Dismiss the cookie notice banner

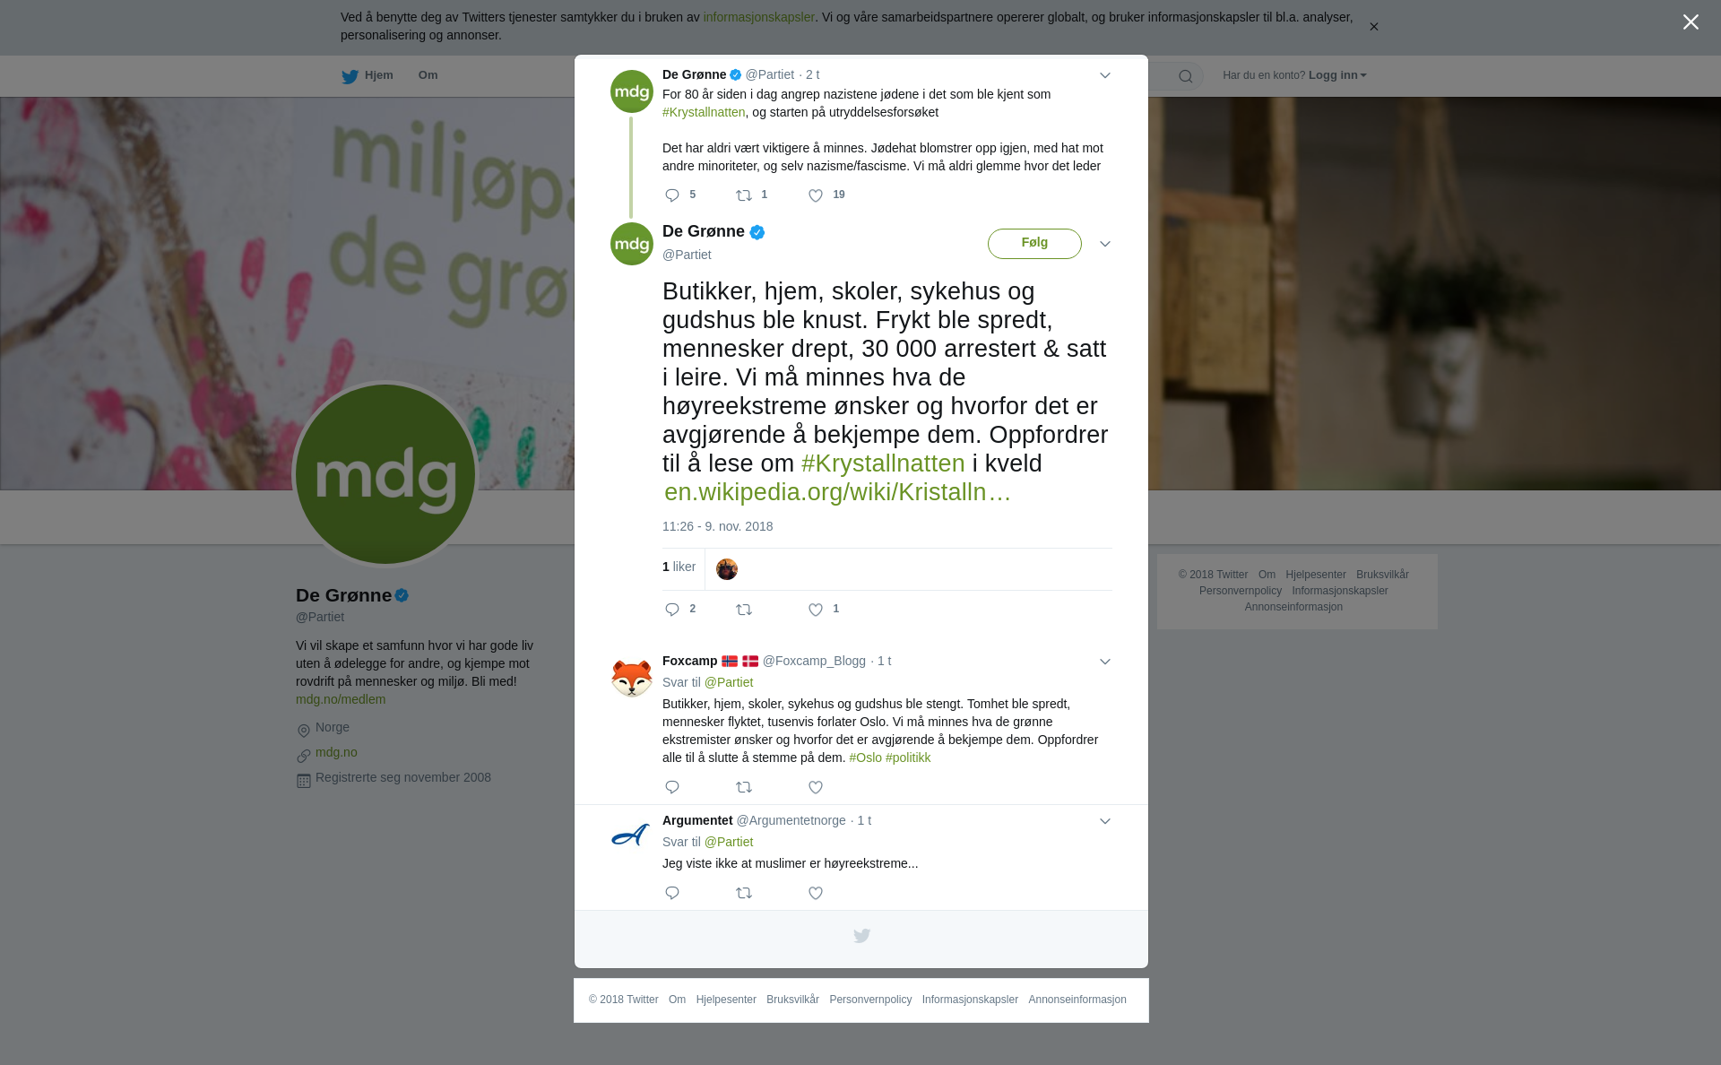1373,27
